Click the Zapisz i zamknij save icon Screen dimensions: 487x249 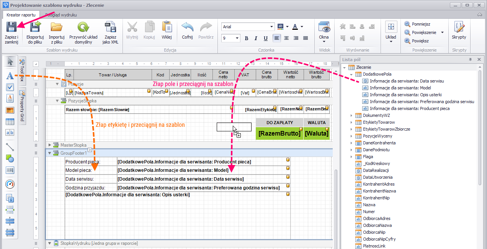click(x=11, y=27)
